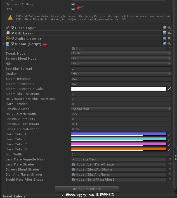Disable the Audio Listener component
The width and height of the screenshot is (177, 198).
13,38
